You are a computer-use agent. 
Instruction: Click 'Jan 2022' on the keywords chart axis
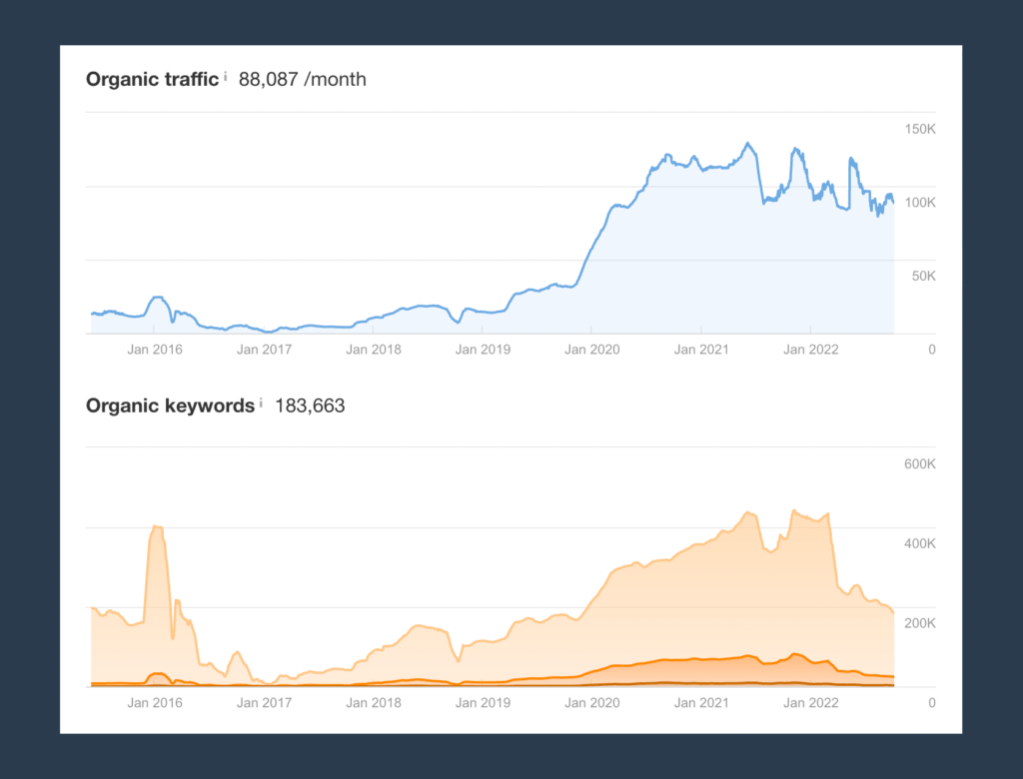coord(811,703)
